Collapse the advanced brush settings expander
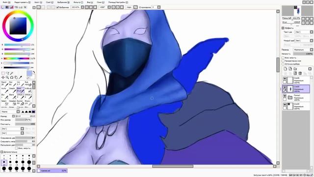 click(x=2, y=152)
